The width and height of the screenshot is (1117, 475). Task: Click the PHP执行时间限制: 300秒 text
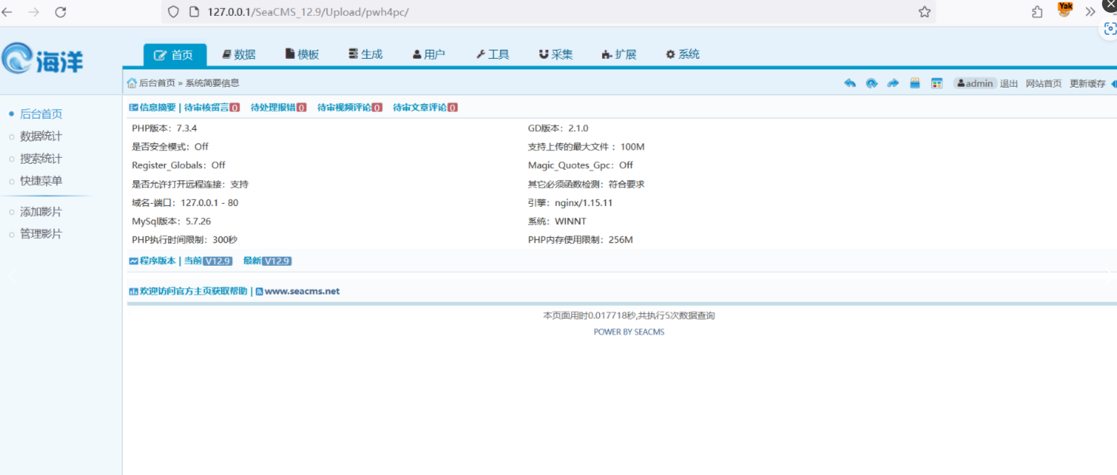(185, 240)
